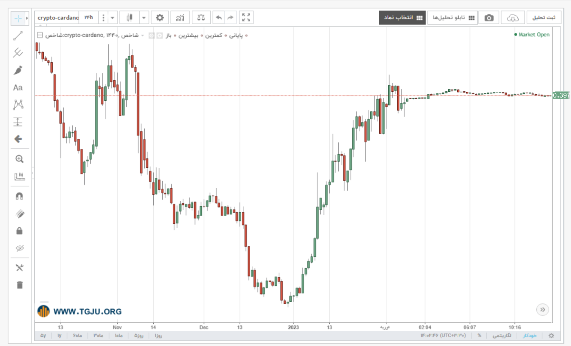571x346 pixels.
Task: Select the Aa text annotation tool
Action: pyautogui.click(x=18, y=88)
